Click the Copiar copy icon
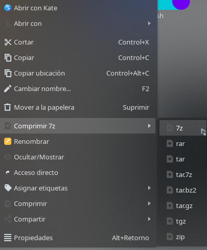The image size is (207, 250). [8, 58]
